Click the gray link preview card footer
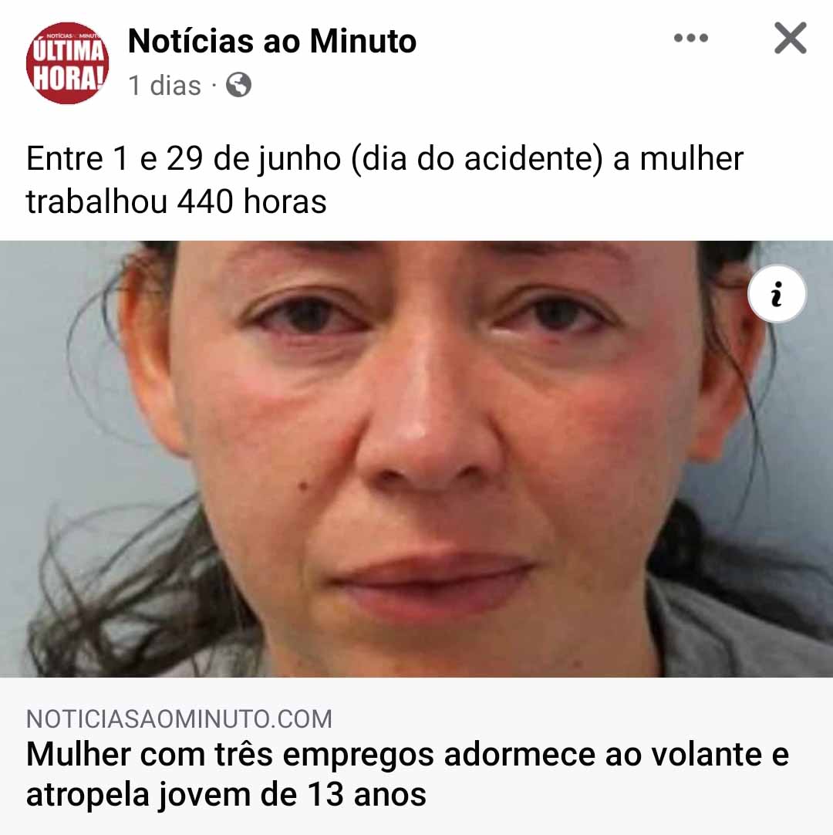Viewport: 833px width, 835px height. tap(416, 756)
